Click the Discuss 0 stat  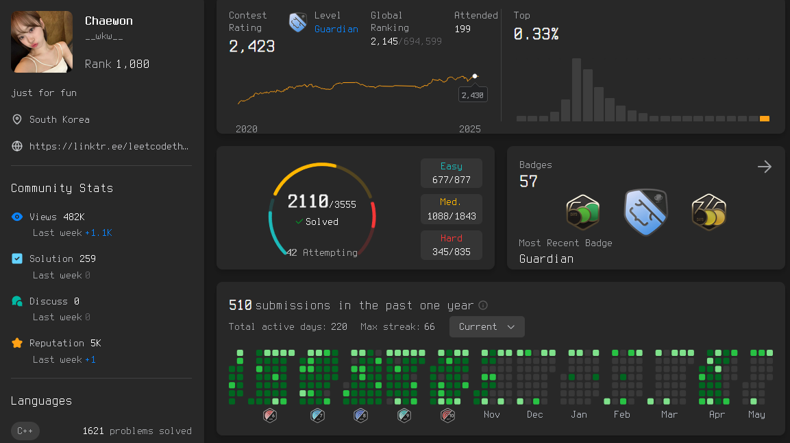(x=54, y=301)
